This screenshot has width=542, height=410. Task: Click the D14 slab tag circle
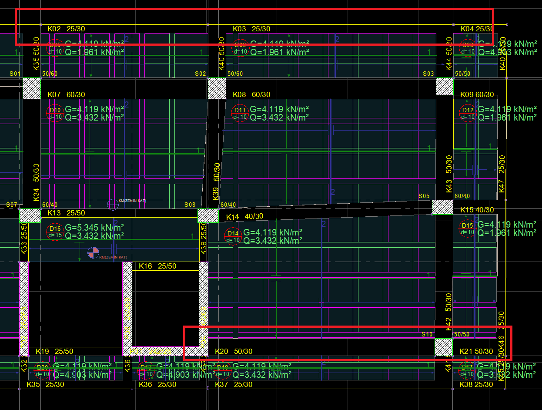(x=233, y=236)
